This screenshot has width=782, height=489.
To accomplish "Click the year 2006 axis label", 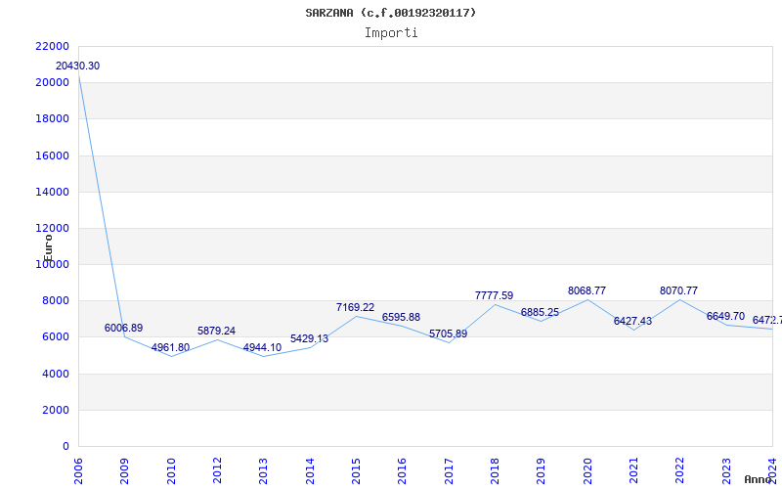I will (78, 471).
